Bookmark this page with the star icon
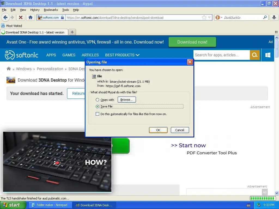This screenshot has width=279, height=209. coord(204,17)
